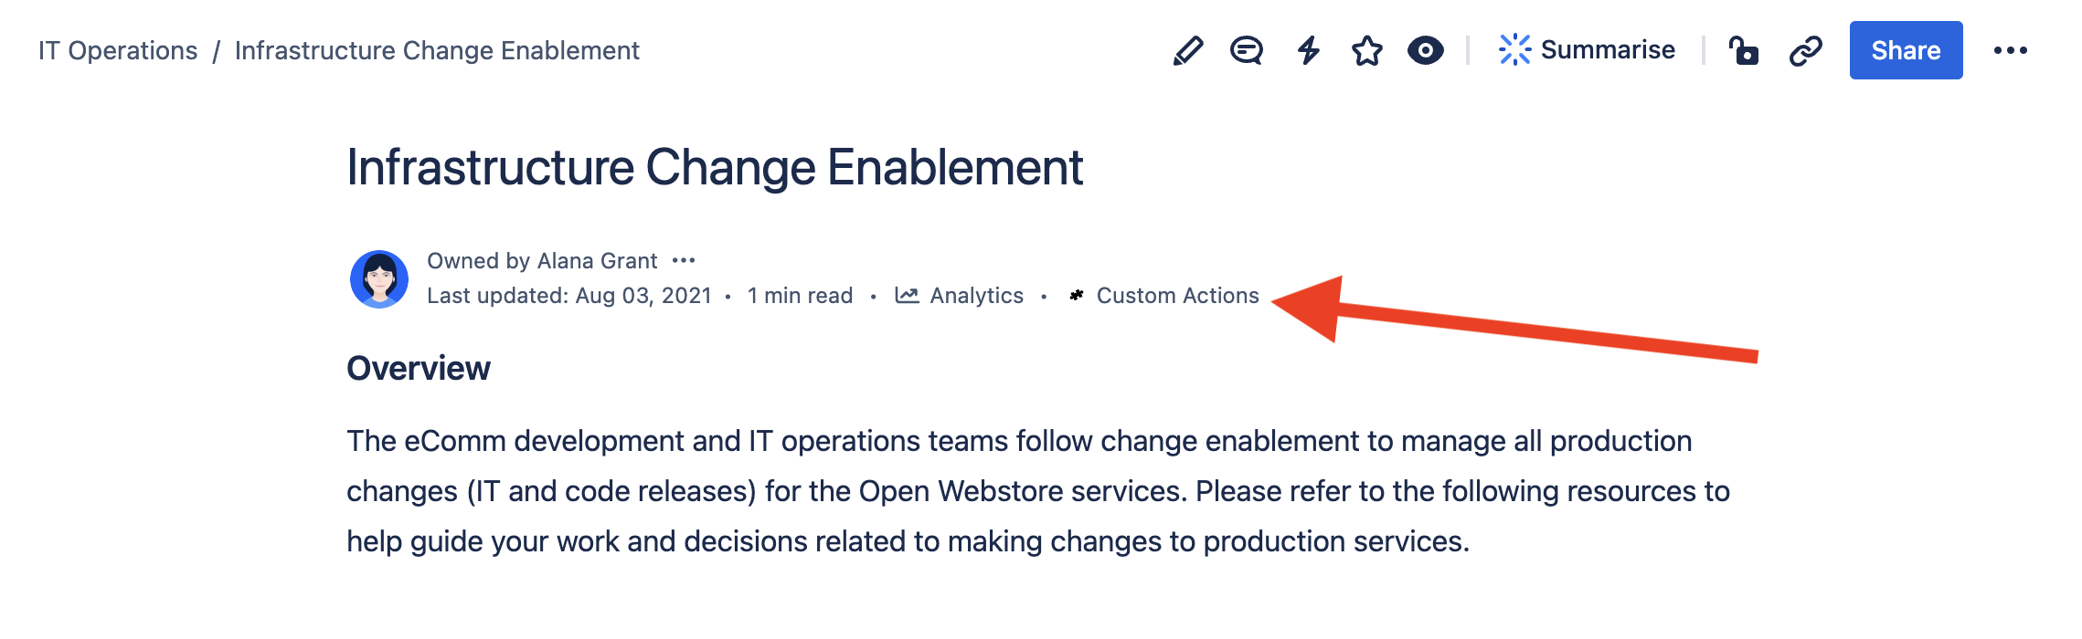2082x639 pixels.
Task: Go to IT Operations breadcrumb
Action: coord(118,50)
